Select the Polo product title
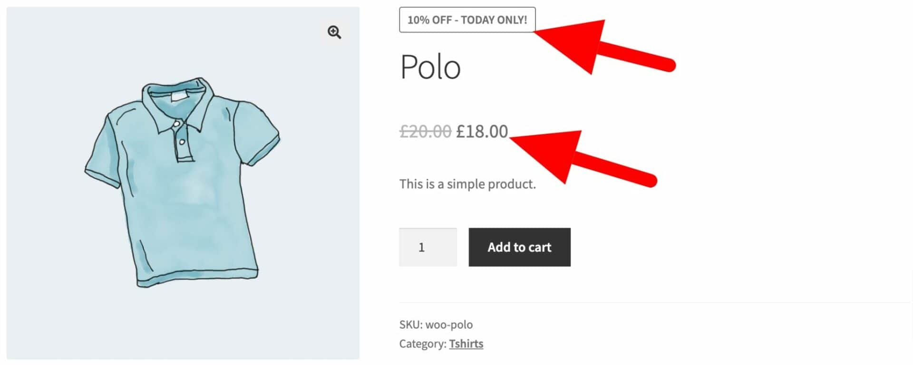Screen dimensions: 913x365 tap(430, 67)
